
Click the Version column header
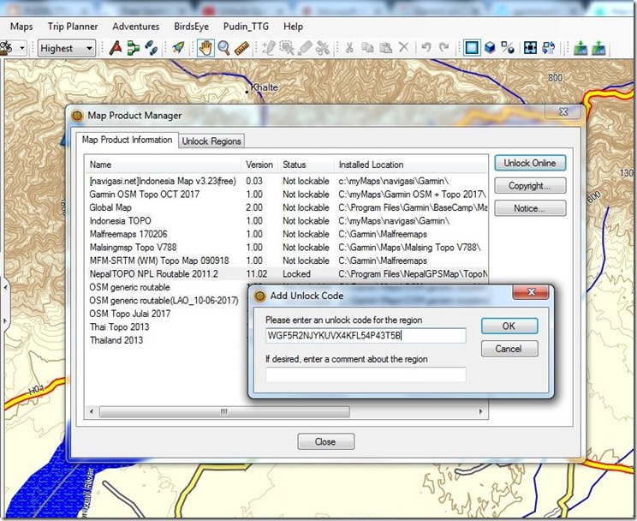point(259,165)
